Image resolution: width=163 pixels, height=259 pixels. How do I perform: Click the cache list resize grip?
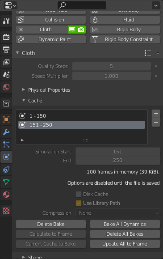click(x=86, y=140)
